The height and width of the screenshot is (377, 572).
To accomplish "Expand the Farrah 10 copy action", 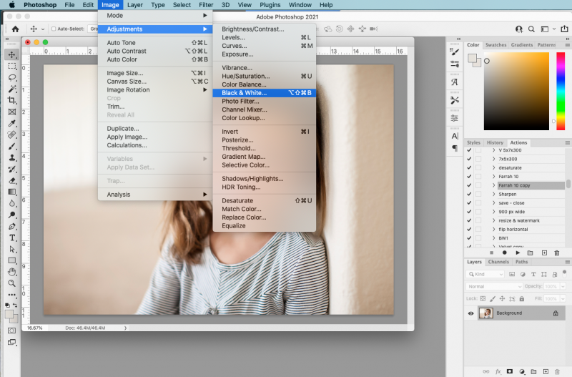I will [493, 185].
